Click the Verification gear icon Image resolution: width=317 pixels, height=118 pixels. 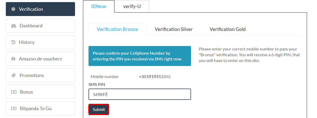[13, 9]
